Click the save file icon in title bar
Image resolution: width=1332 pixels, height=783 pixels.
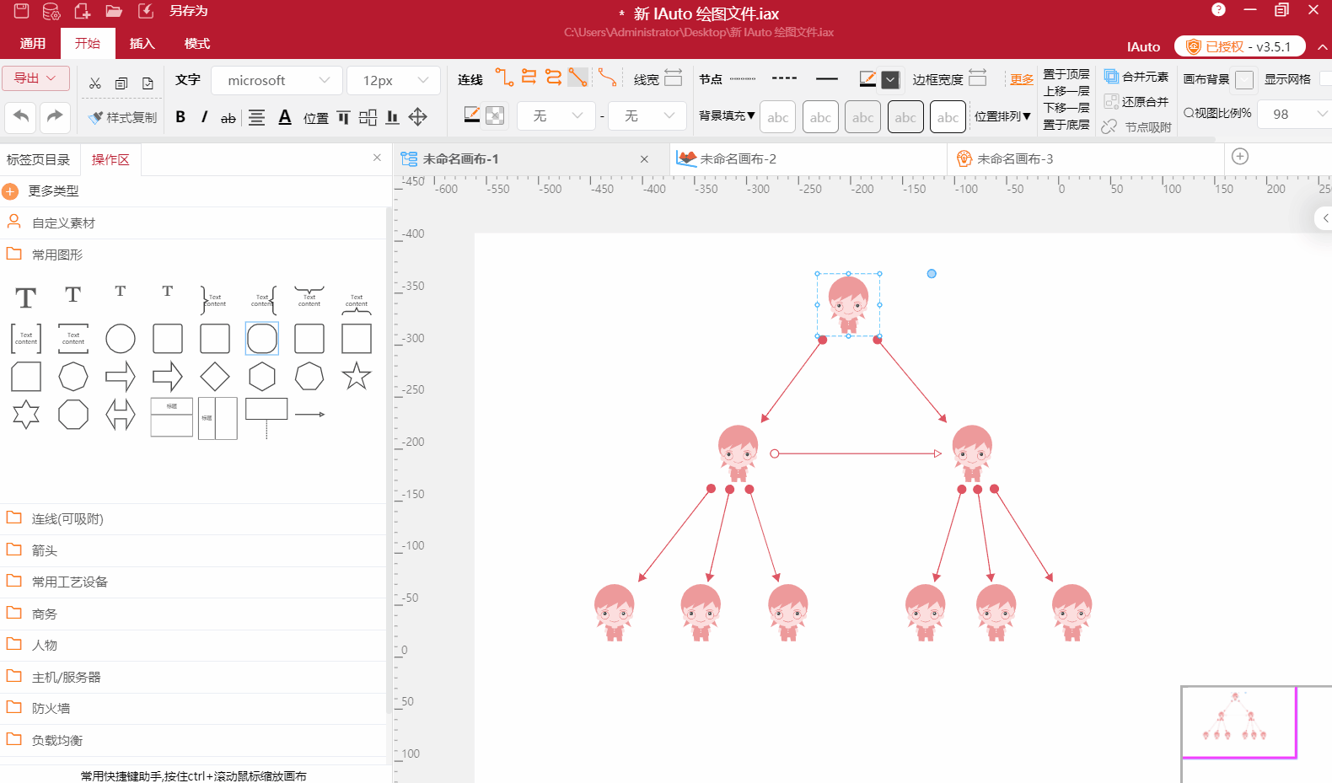pos(22,11)
